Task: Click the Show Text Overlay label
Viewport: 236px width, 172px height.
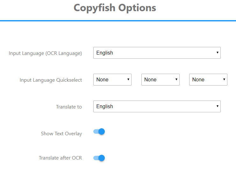Action: pyautogui.click(x=61, y=134)
